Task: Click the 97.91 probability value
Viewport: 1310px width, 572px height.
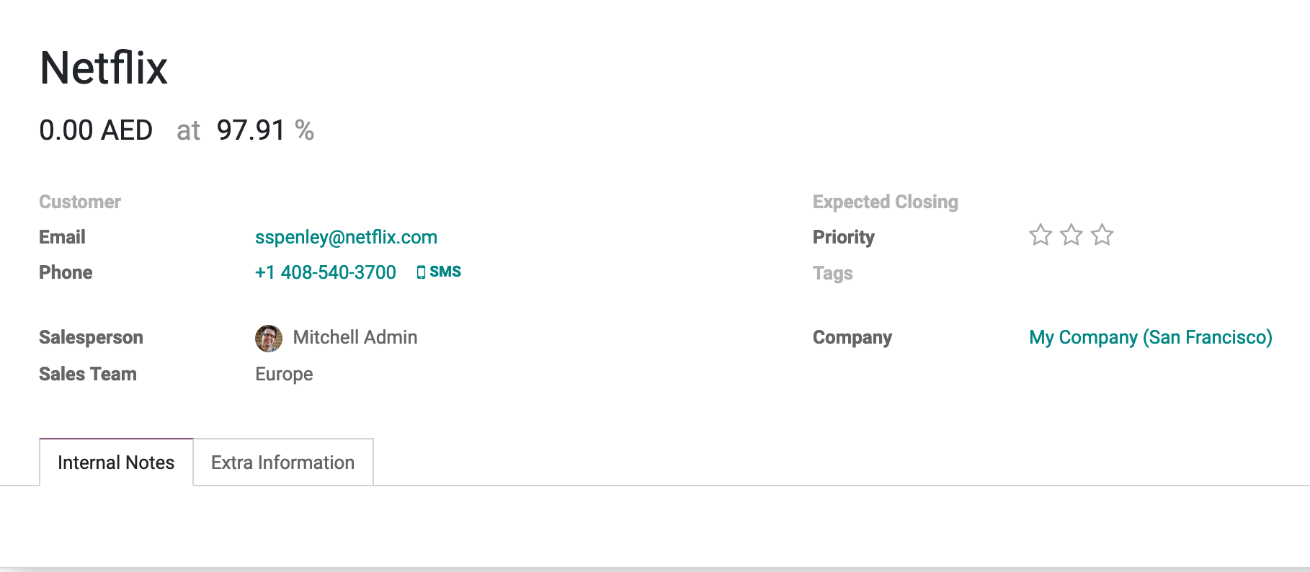Action: pos(251,130)
